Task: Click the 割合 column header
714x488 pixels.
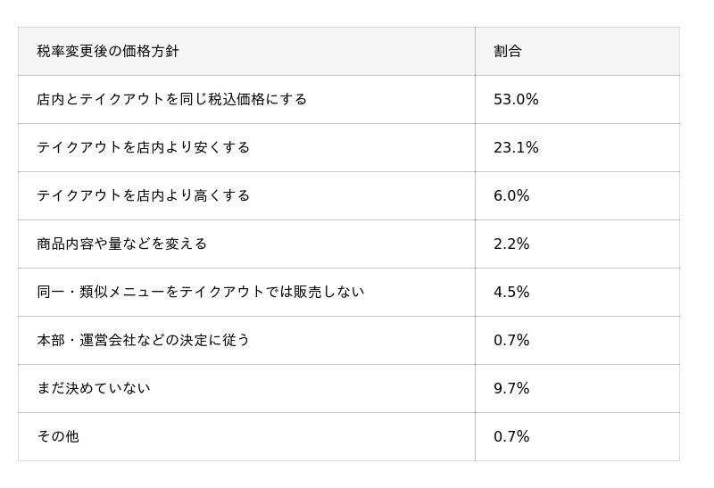Action: pyautogui.click(x=507, y=51)
